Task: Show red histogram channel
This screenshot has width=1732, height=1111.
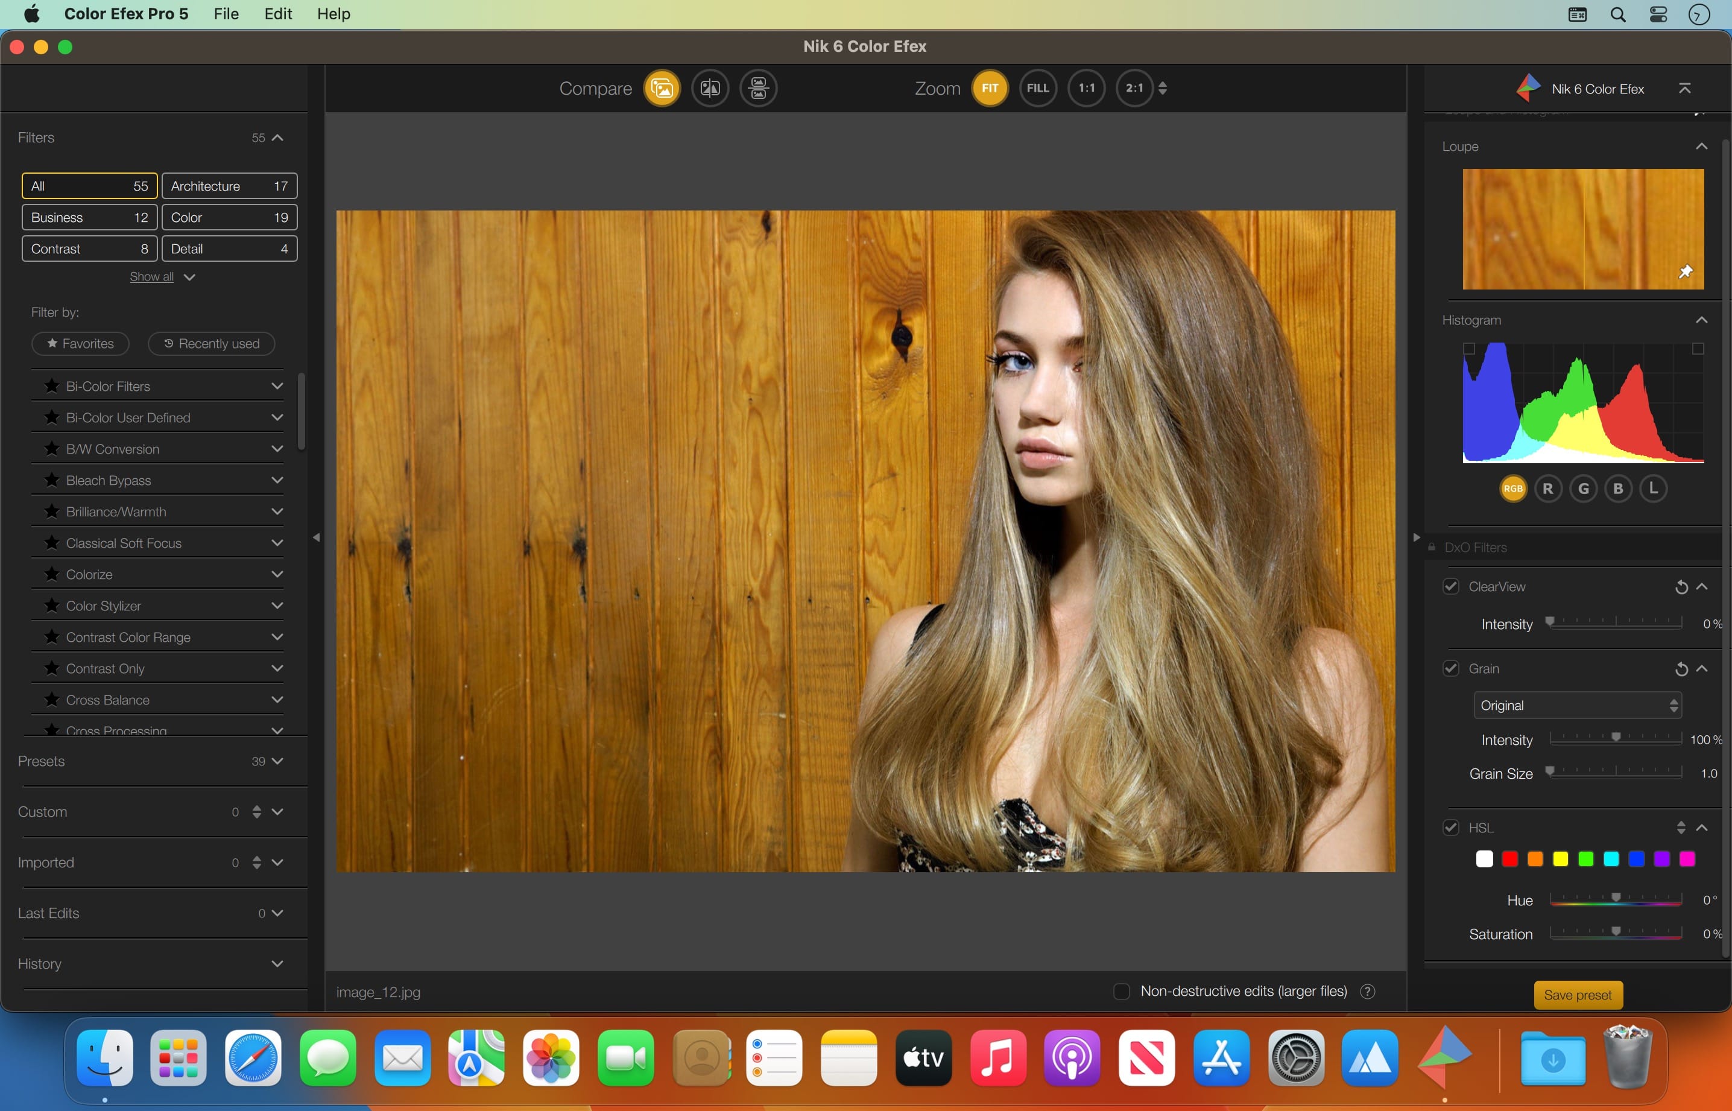Action: [1548, 489]
